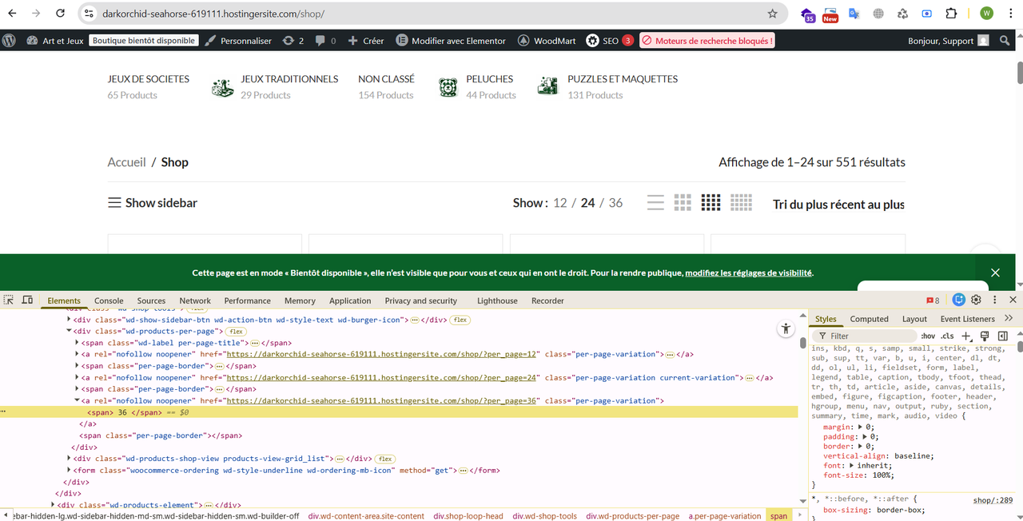Expand the per_page=24 anchor node
Image resolution: width=1023 pixels, height=521 pixels.
click(78, 377)
